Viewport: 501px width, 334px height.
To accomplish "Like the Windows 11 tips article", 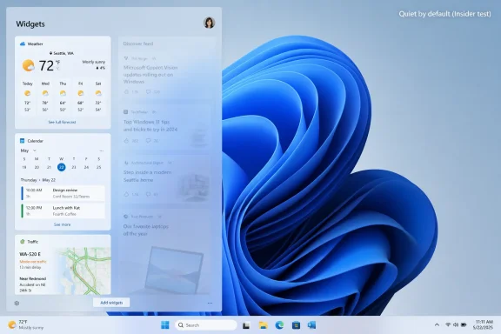I will click(x=126, y=141).
